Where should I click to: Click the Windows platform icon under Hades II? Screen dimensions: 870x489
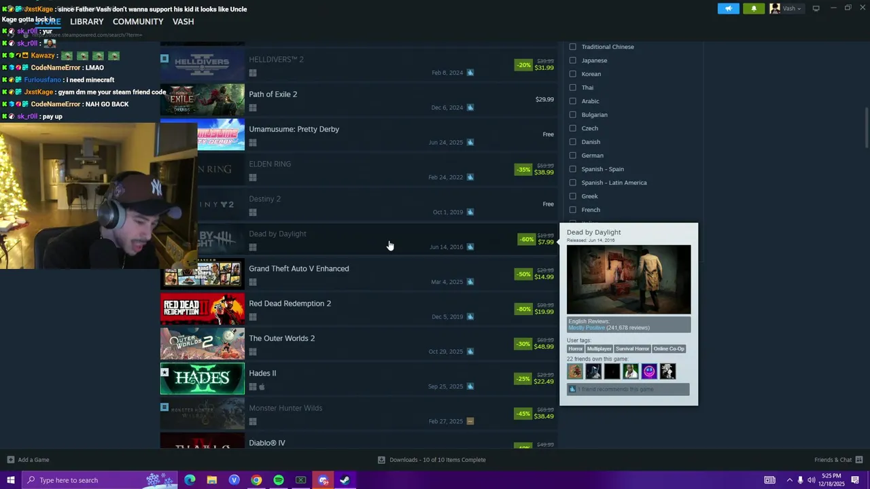pos(253,386)
